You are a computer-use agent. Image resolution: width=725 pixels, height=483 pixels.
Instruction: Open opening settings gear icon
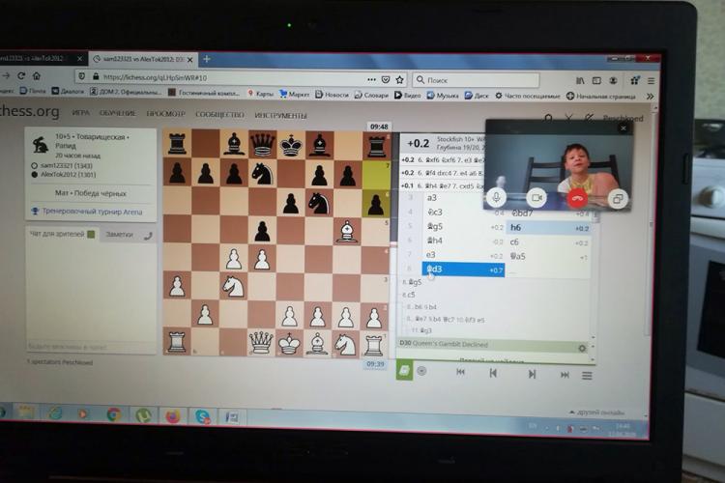point(582,347)
